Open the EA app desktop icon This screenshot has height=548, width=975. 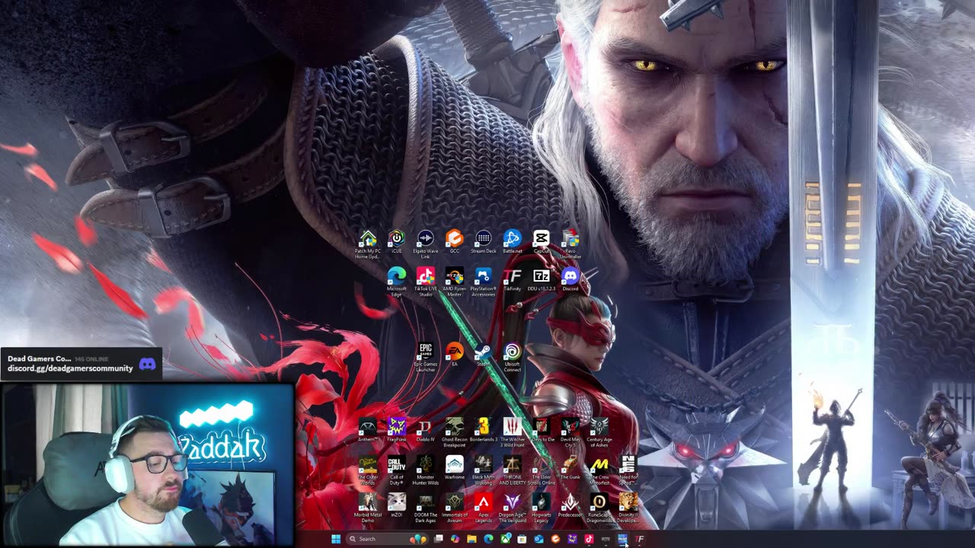(454, 355)
